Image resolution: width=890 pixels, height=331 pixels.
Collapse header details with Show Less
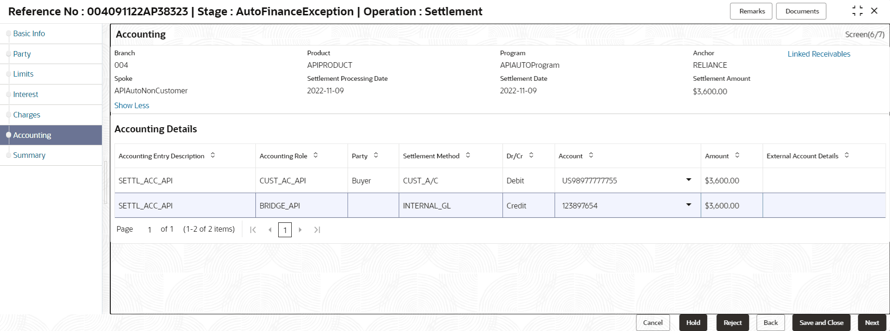132,105
